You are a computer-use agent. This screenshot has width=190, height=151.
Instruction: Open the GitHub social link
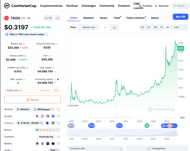point(48,116)
